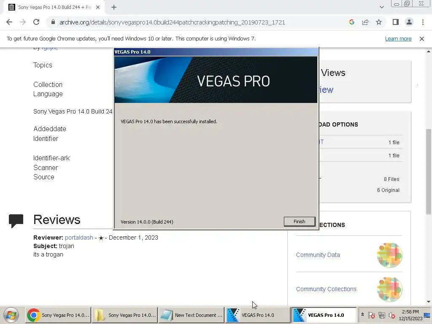Switch to Chrome taskbar button
This screenshot has height=324, width=432.
coord(58,315)
